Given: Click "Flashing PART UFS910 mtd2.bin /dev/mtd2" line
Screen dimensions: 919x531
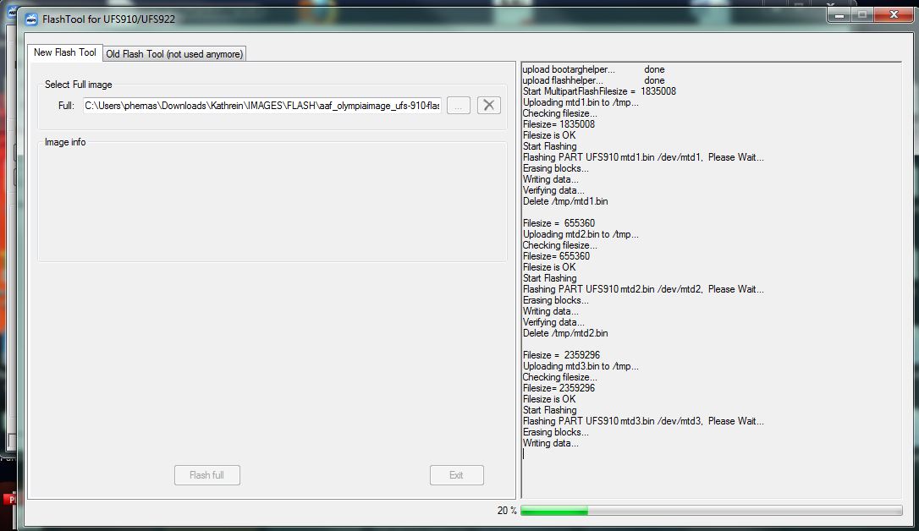Looking at the screenshot, I should point(643,289).
